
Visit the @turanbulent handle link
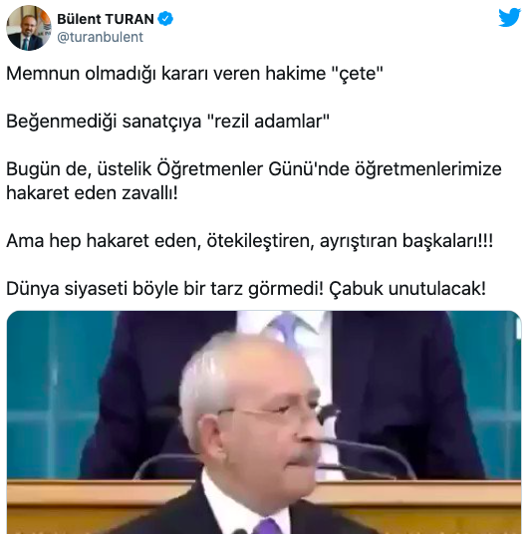tap(100, 37)
